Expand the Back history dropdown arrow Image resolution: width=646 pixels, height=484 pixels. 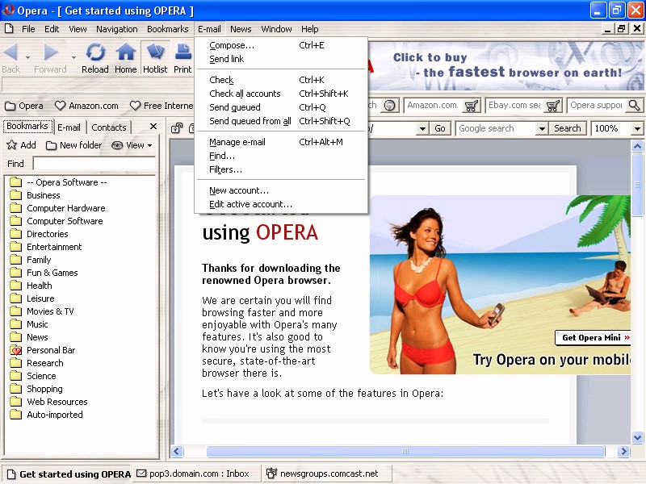pos(27,57)
